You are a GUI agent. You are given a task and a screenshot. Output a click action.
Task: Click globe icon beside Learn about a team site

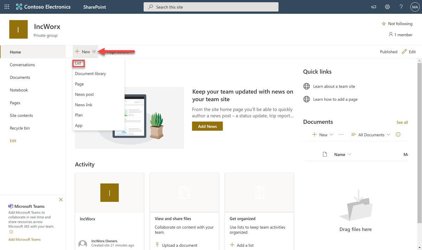click(307, 86)
